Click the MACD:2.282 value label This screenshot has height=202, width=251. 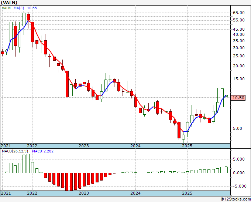click(43, 151)
